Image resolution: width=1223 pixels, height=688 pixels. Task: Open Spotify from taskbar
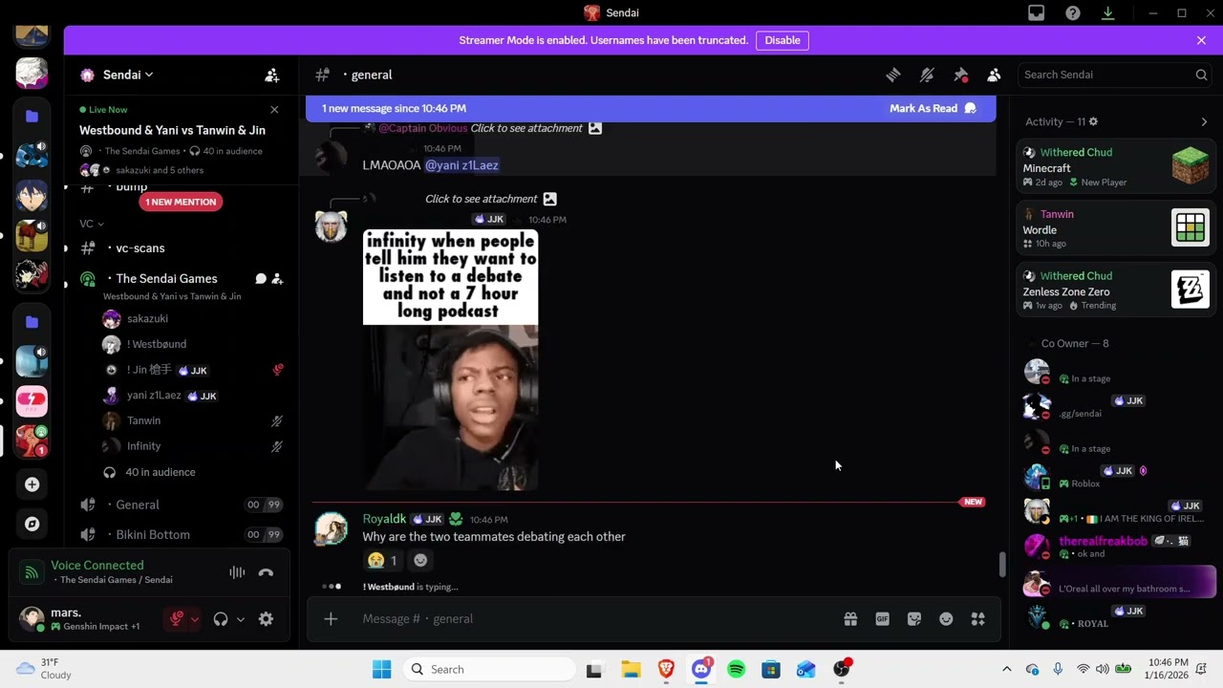pos(736,670)
